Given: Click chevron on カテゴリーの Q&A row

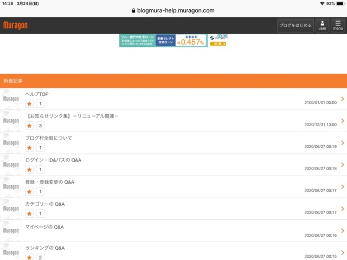Looking at the screenshot, I should click(x=343, y=209).
